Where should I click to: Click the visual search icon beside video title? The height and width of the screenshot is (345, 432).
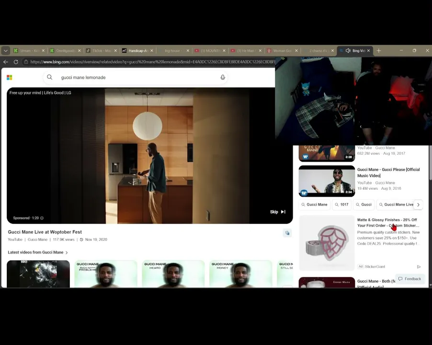click(287, 233)
